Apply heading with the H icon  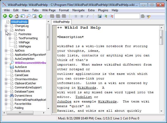76,16
